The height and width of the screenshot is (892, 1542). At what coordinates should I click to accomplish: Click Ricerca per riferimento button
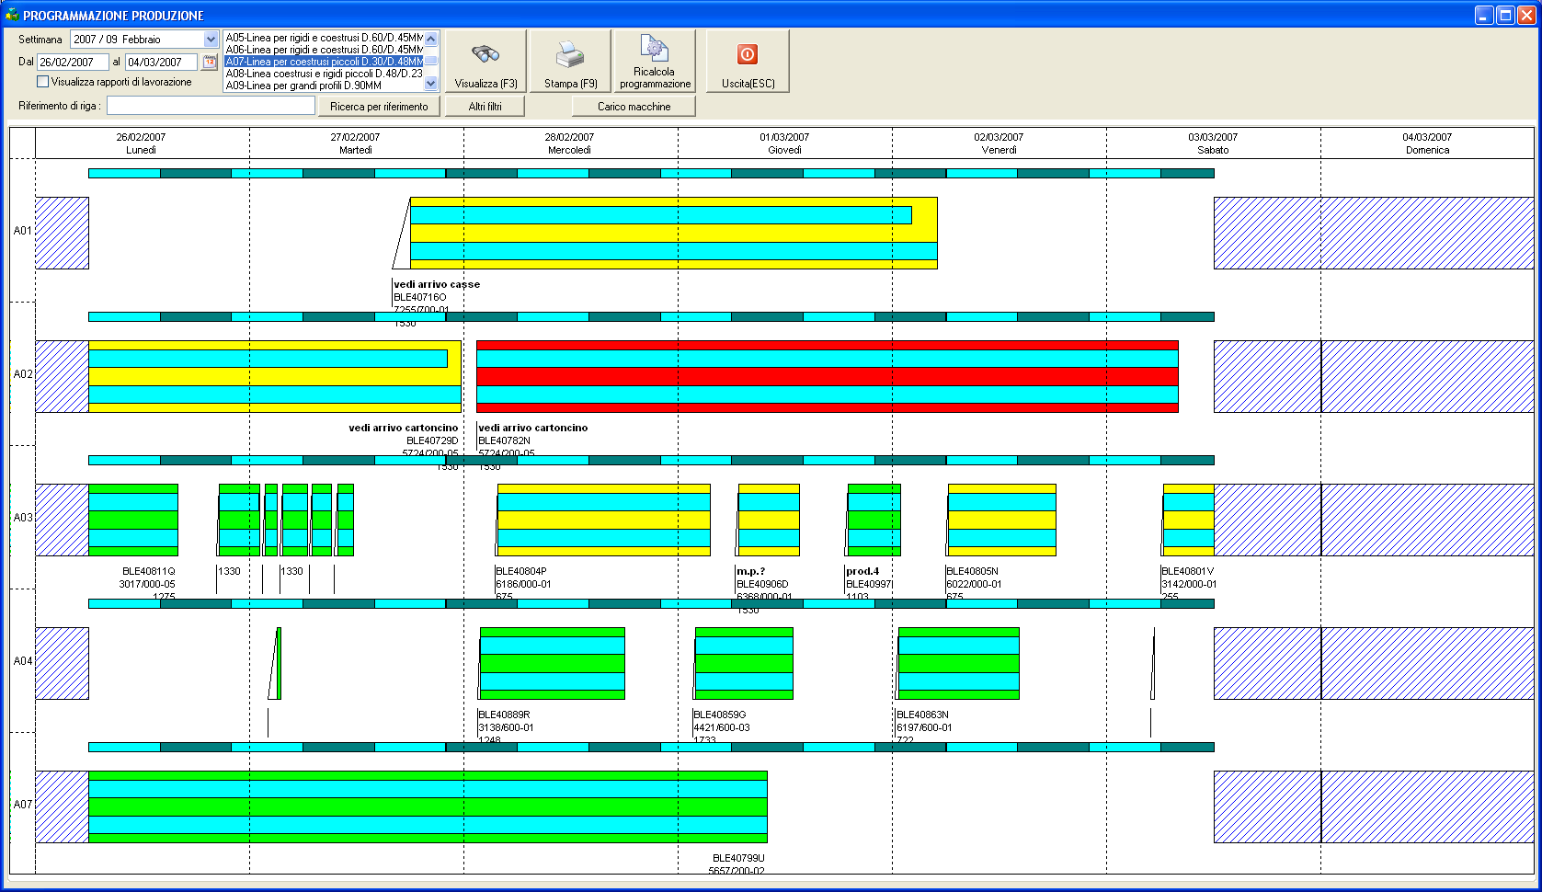379,107
